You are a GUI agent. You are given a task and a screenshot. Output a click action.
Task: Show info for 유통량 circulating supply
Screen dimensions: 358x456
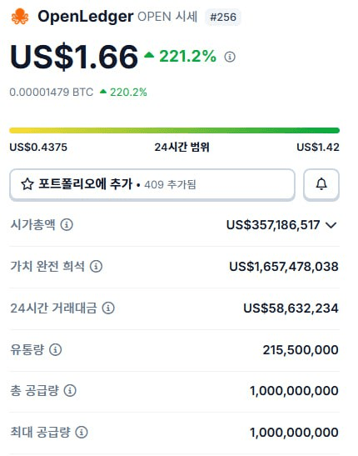coord(55,349)
